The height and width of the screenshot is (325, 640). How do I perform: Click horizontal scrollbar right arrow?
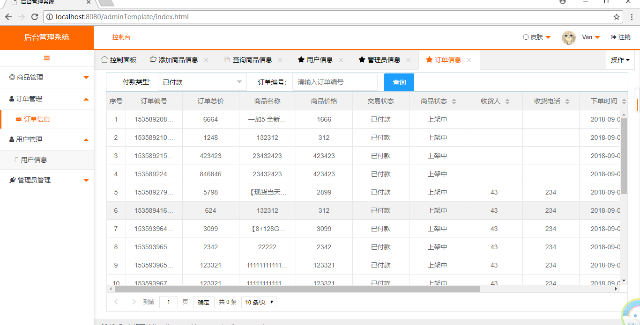pyautogui.click(x=616, y=289)
